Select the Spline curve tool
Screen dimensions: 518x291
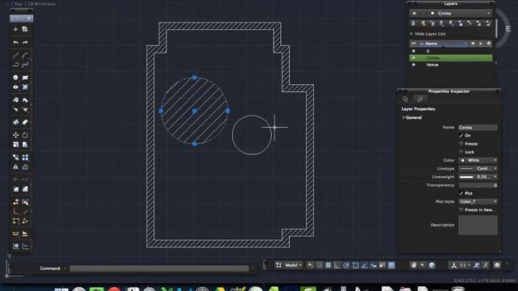click(25, 65)
